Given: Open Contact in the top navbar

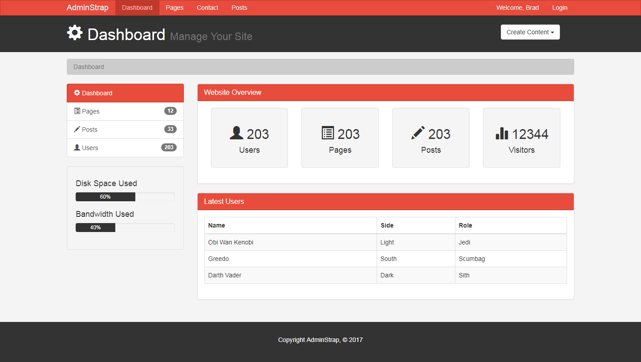Looking at the screenshot, I should click(207, 8).
